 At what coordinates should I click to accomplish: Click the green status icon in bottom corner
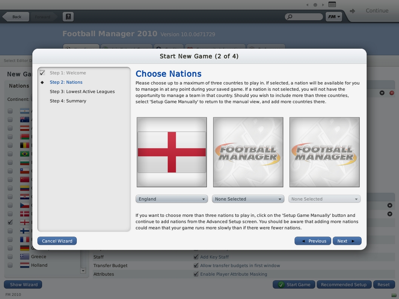(x=393, y=295)
